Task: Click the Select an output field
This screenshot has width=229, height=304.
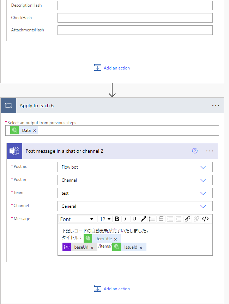Action: 112,130
